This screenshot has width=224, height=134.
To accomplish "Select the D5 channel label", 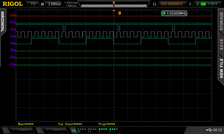I will click(x=12, y=50).
